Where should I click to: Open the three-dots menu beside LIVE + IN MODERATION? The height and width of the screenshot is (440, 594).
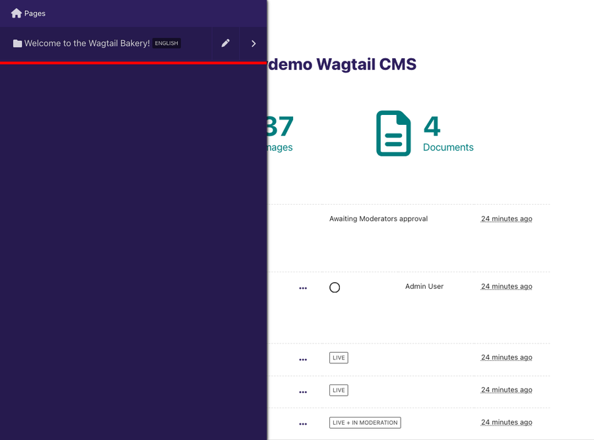click(303, 424)
